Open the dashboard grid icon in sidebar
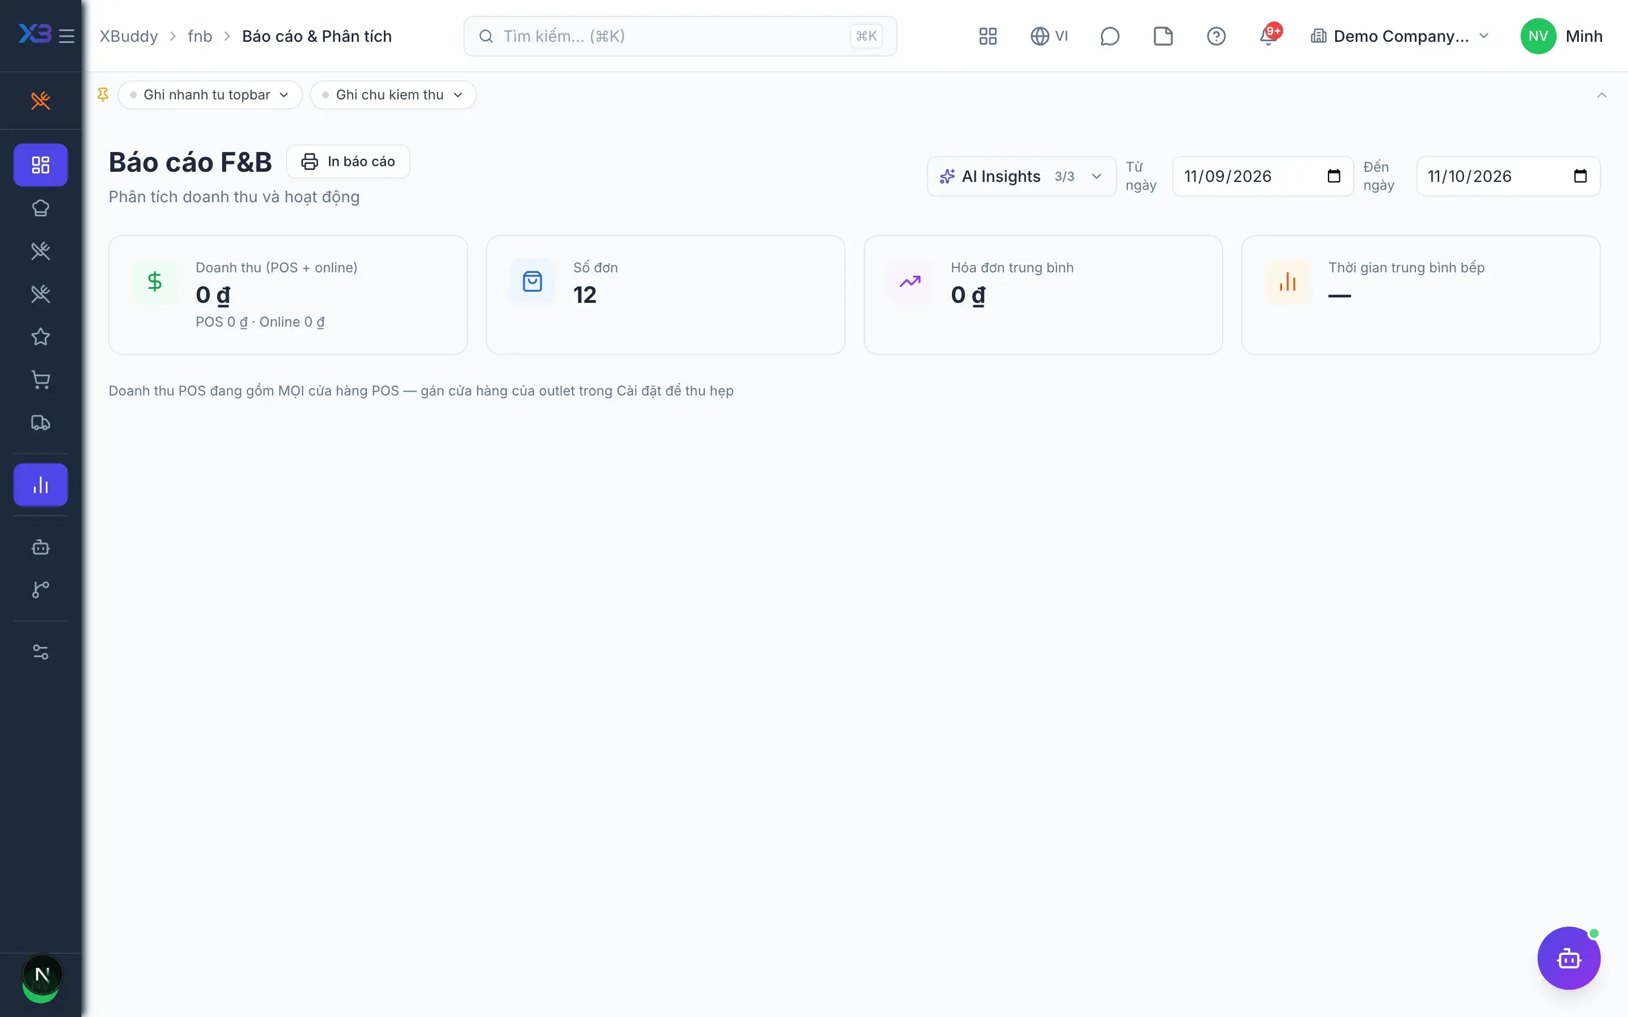 pos(40,165)
